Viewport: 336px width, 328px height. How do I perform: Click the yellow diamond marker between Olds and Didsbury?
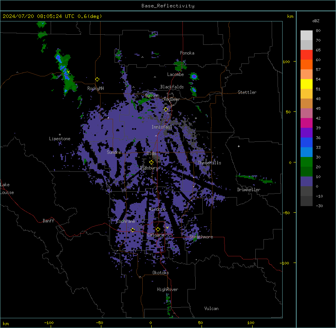[x=151, y=162]
